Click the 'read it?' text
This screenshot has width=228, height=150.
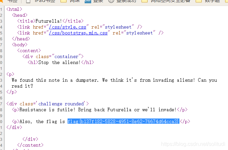point(22,86)
